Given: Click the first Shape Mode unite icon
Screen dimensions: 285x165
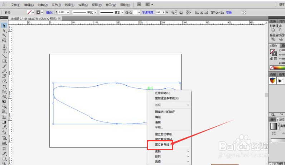Looking at the screenshot, I should click(x=273, y=30).
